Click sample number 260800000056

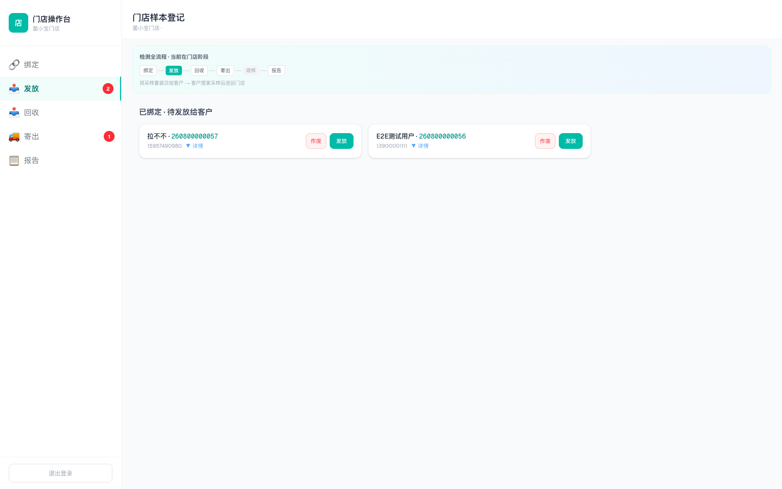click(442, 136)
